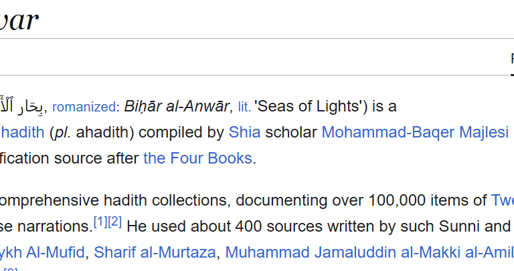This screenshot has height=271, width=514.
Task: Click the '400 sources' sentence text
Action: point(279,226)
